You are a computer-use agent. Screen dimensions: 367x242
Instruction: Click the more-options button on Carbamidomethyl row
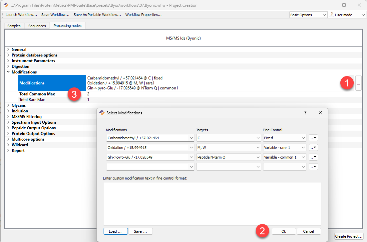313,138
